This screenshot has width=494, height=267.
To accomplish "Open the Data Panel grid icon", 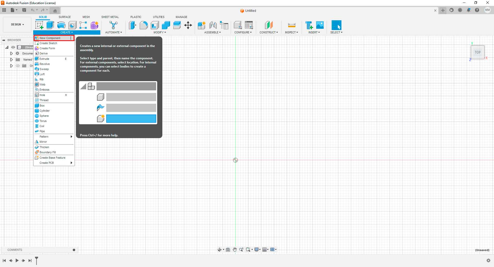I will (4, 10).
